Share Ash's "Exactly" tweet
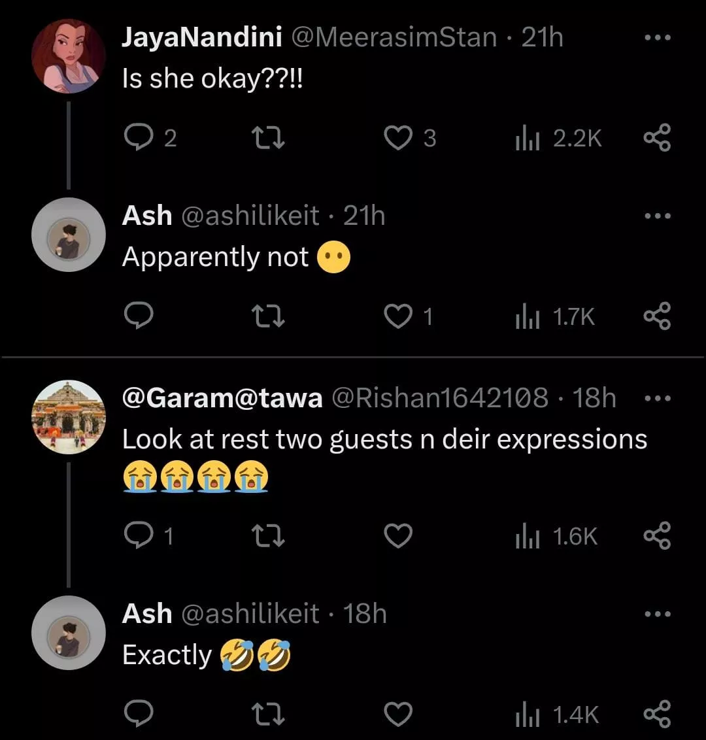Screen dimensions: 706x740 pyautogui.click(x=657, y=715)
